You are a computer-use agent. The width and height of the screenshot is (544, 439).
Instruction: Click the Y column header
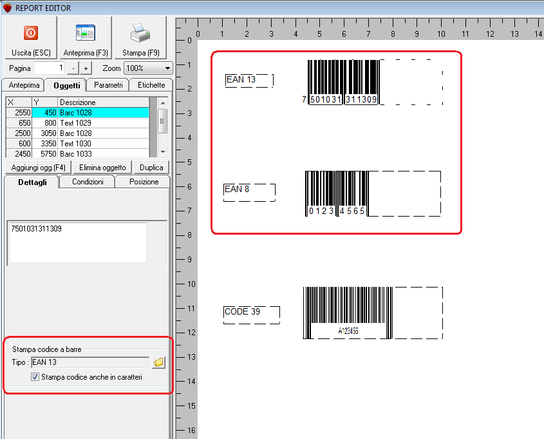45,102
